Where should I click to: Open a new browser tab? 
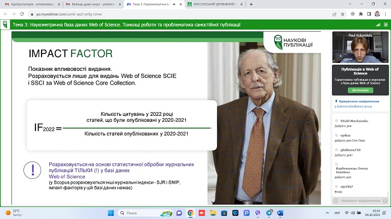tap(251, 4)
